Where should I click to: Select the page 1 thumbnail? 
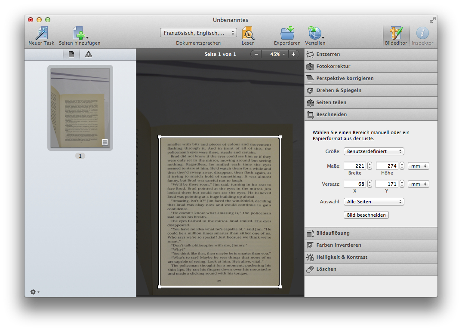tap(80, 107)
